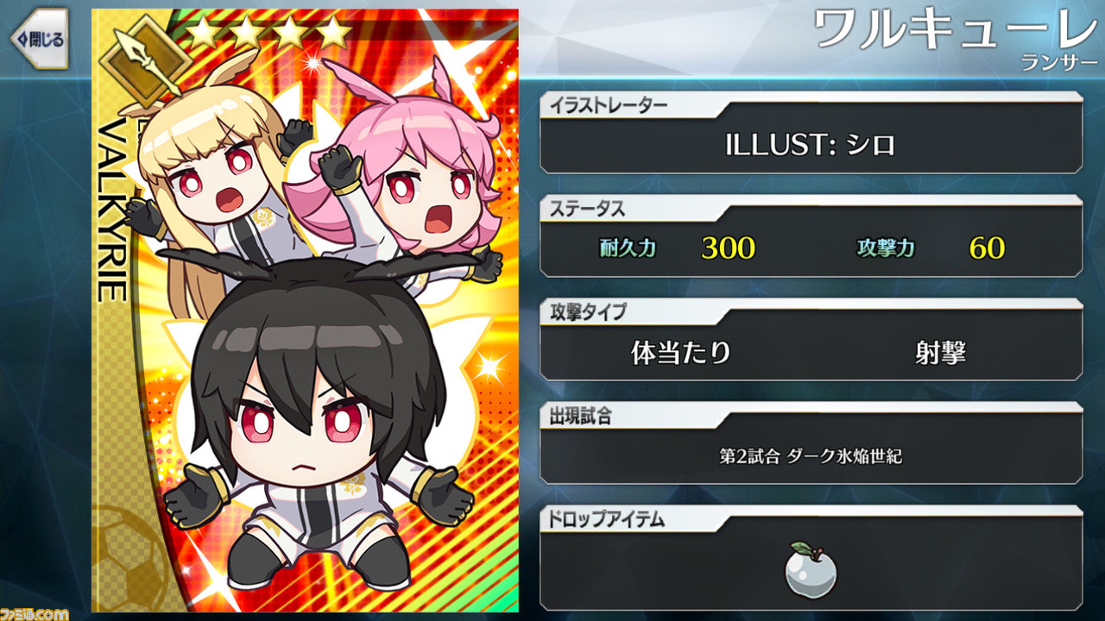Click the ワルキューレ name title
The width and height of the screenshot is (1105, 621).
point(956,30)
